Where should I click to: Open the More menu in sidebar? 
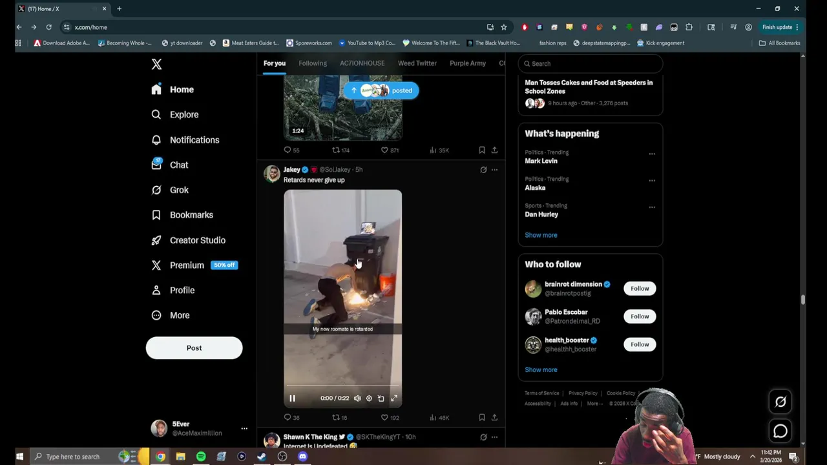(170, 315)
